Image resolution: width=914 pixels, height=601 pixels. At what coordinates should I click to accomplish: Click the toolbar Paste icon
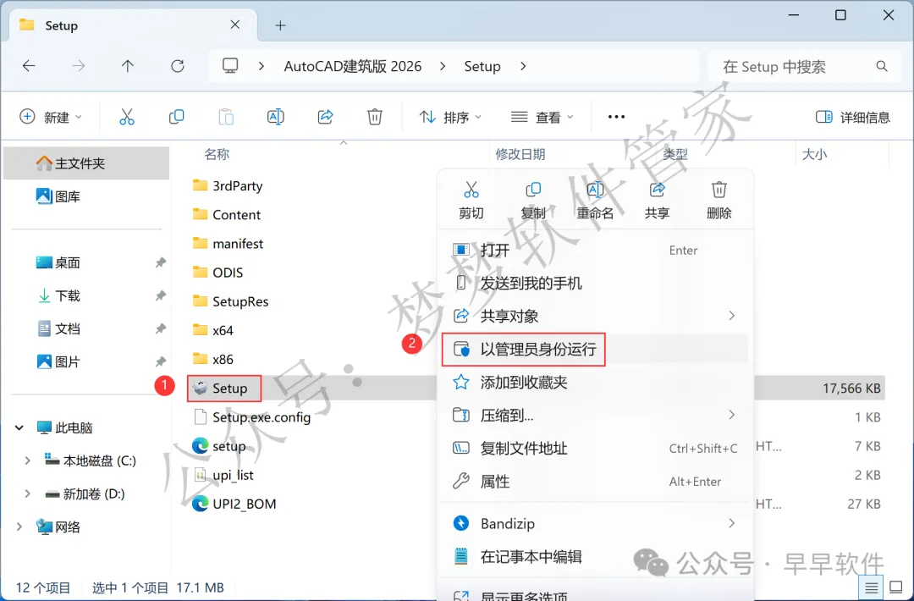tap(226, 117)
